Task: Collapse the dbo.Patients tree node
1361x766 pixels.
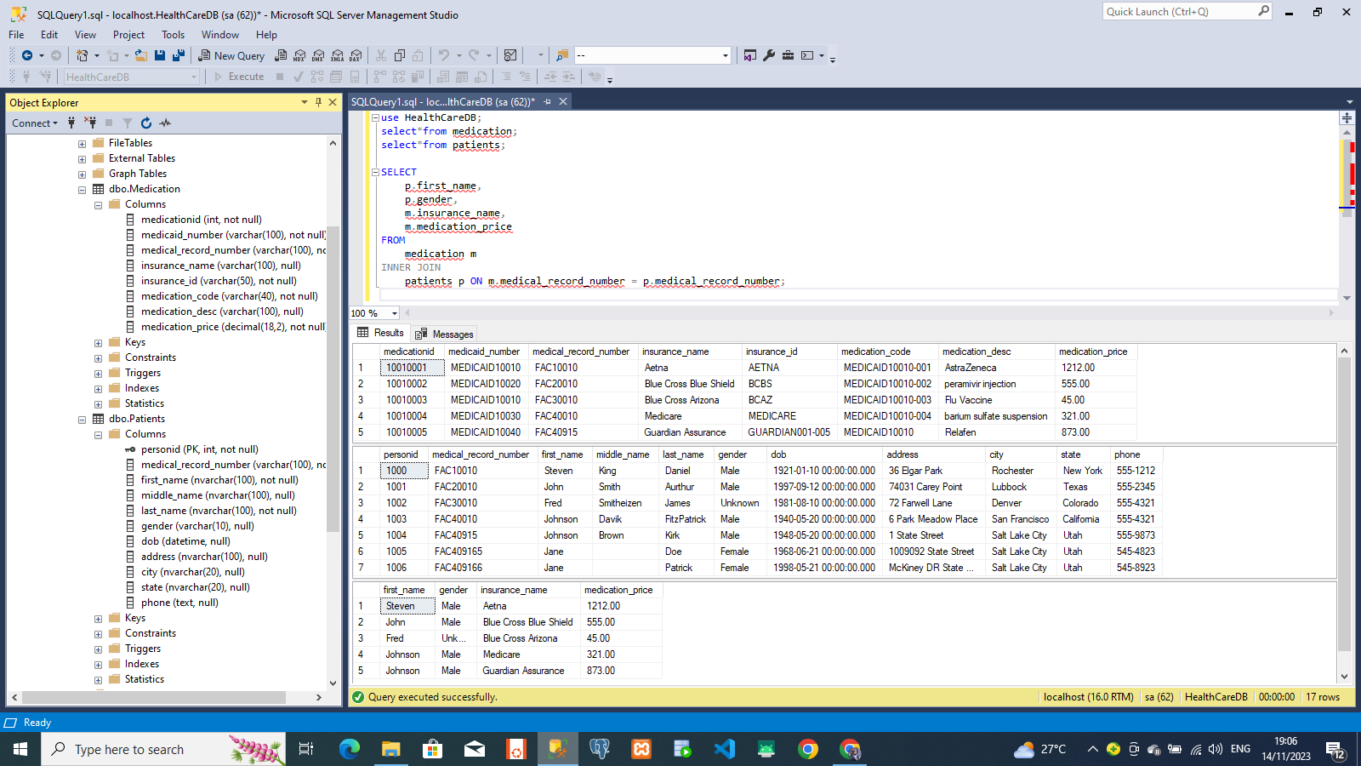Action: 82,420
